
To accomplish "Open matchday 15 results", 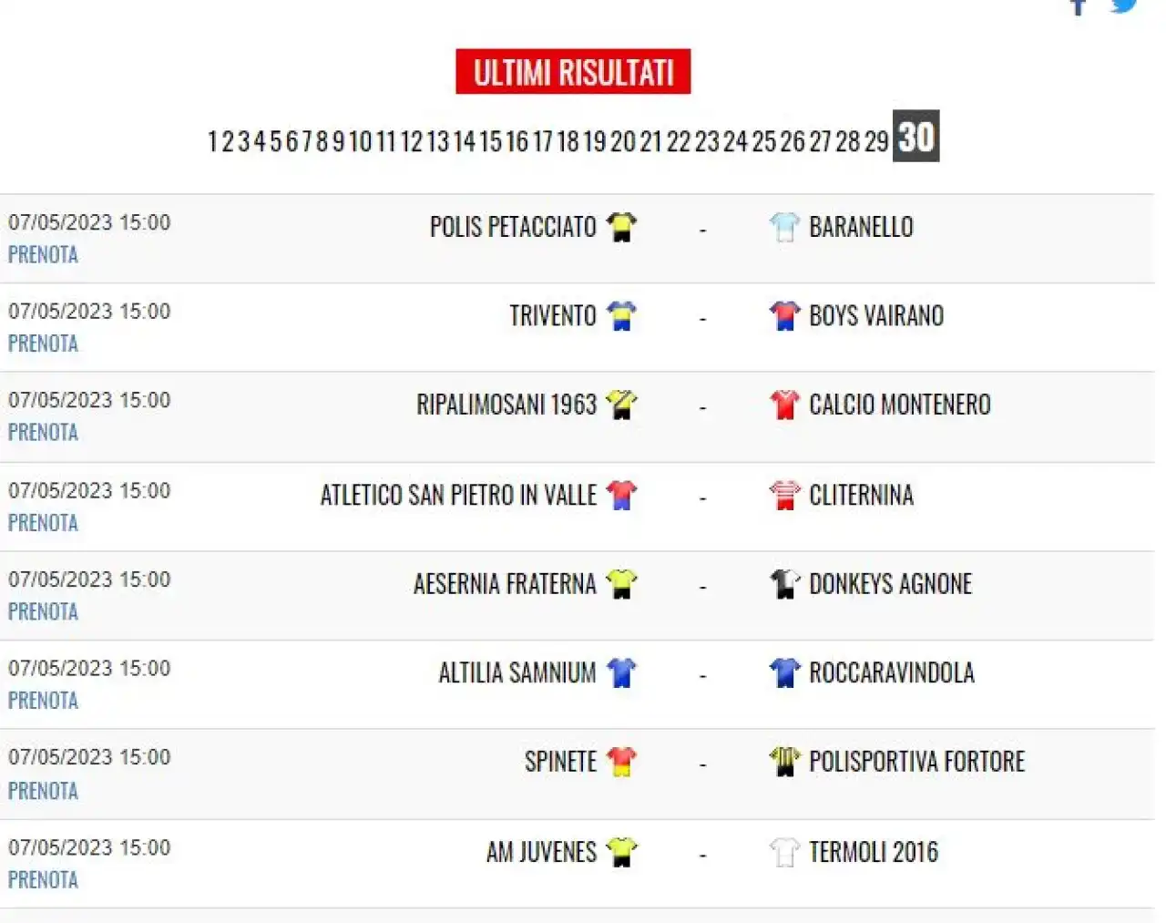I will tap(490, 141).
